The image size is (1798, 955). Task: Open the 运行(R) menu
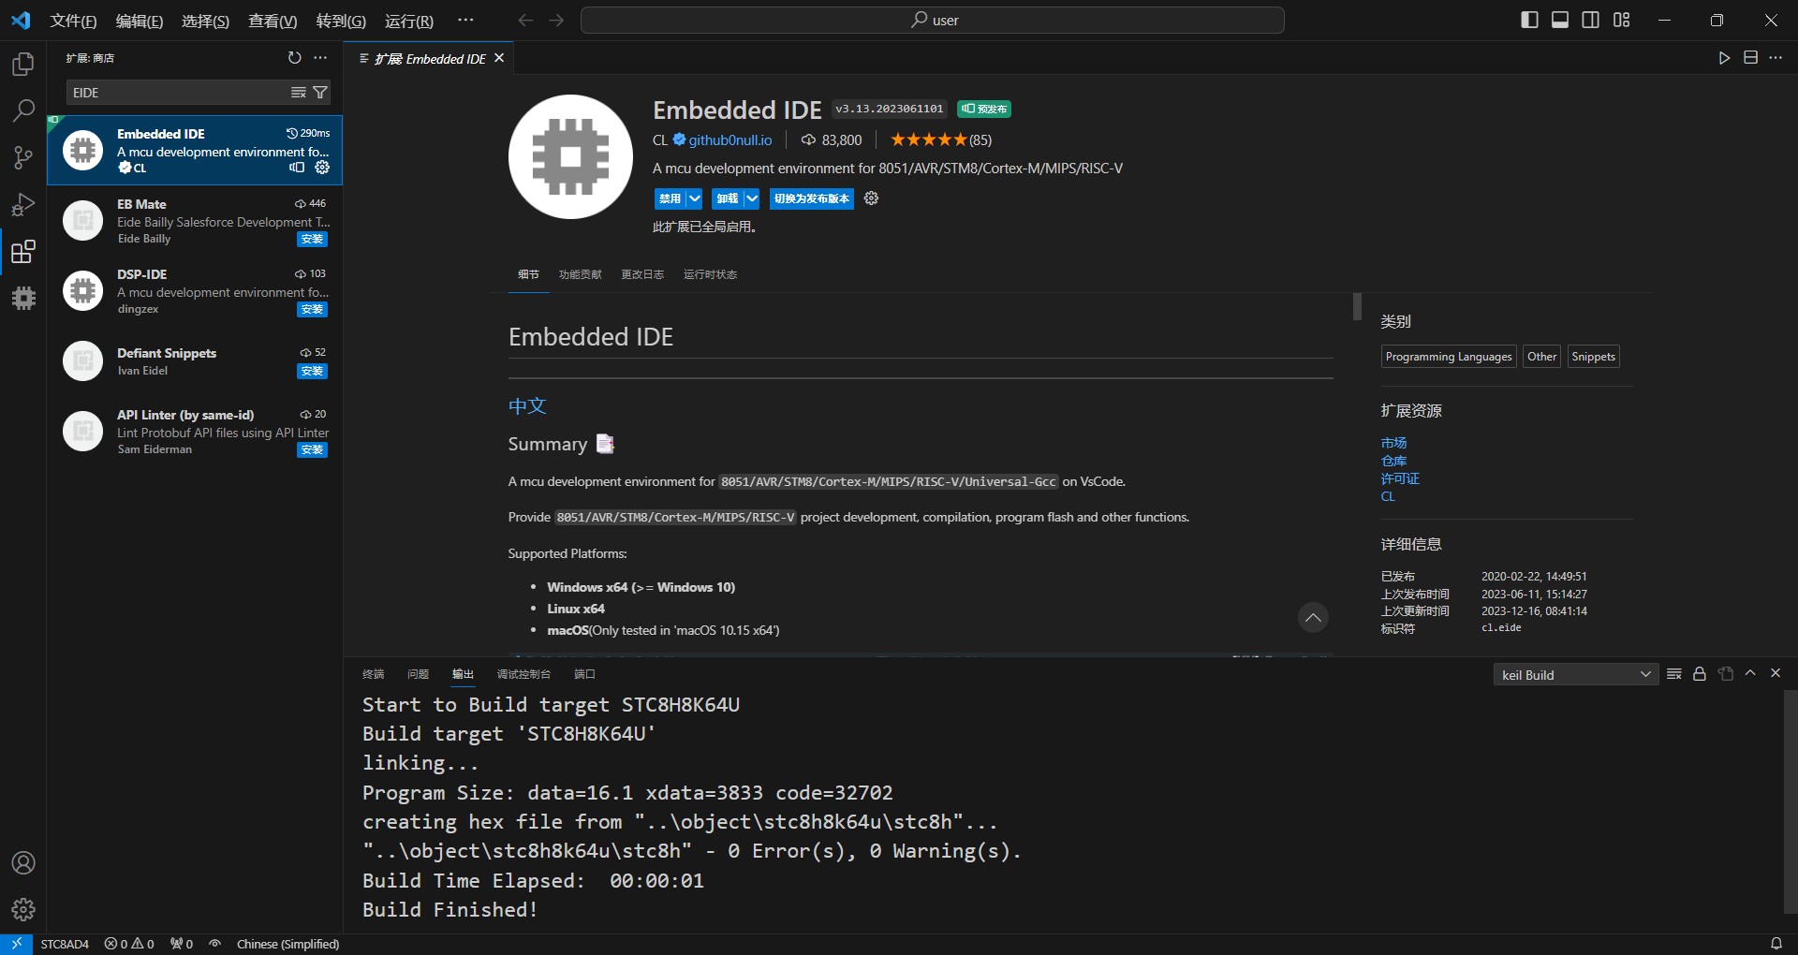(408, 21)
